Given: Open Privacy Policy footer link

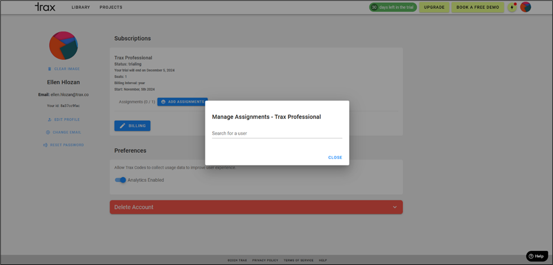Looking at the screenshot, I should click(265, 260).
